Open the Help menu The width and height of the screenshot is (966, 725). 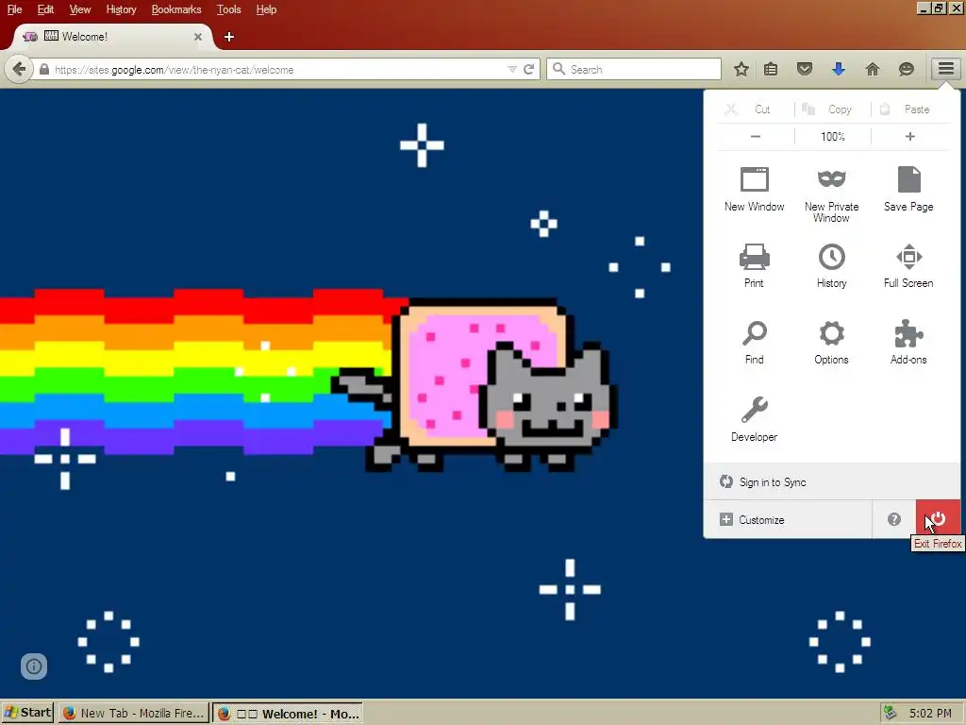click(x=266, y=9)
